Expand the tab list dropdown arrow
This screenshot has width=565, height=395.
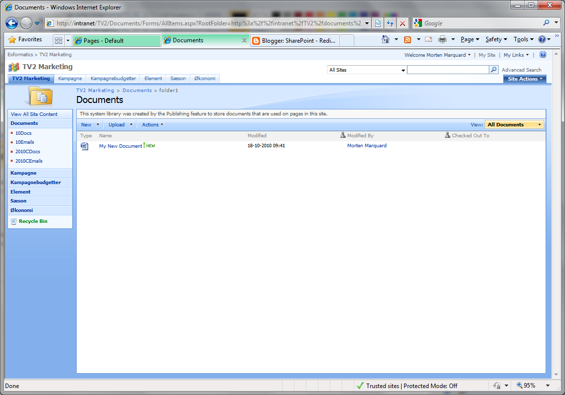[x=68, y=40]
